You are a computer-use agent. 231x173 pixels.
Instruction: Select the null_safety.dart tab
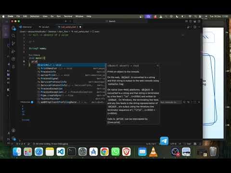(69, 27)
